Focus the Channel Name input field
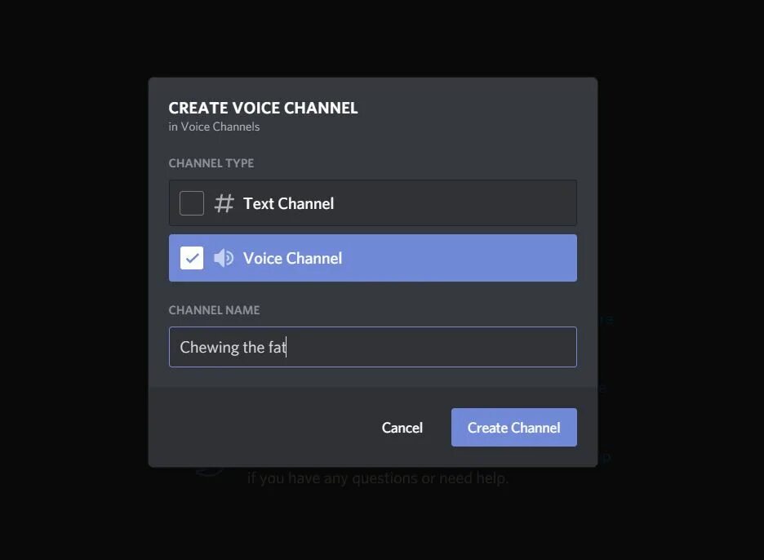Screen dimensions: 764x560 pyautogui.click(x=373, y=347)
